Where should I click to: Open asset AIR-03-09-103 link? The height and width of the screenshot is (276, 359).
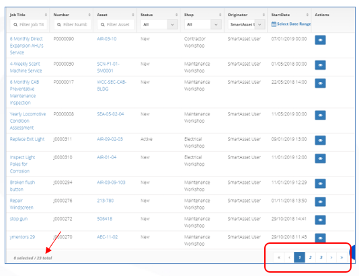click(x=111, y=183)
